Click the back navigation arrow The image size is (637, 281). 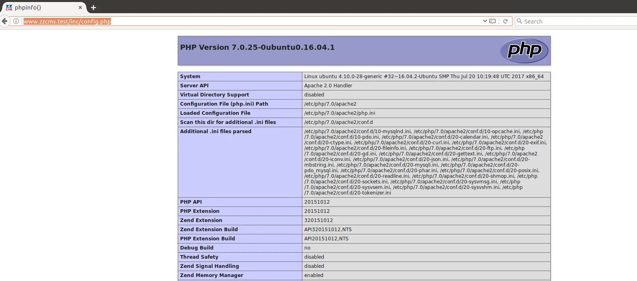click(4, 21)
